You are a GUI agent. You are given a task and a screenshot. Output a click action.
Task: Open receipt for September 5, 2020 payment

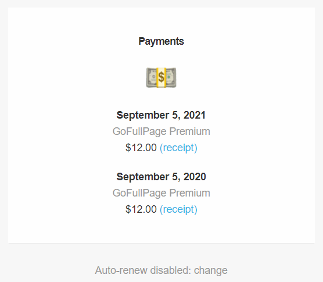tap(178, 209)
